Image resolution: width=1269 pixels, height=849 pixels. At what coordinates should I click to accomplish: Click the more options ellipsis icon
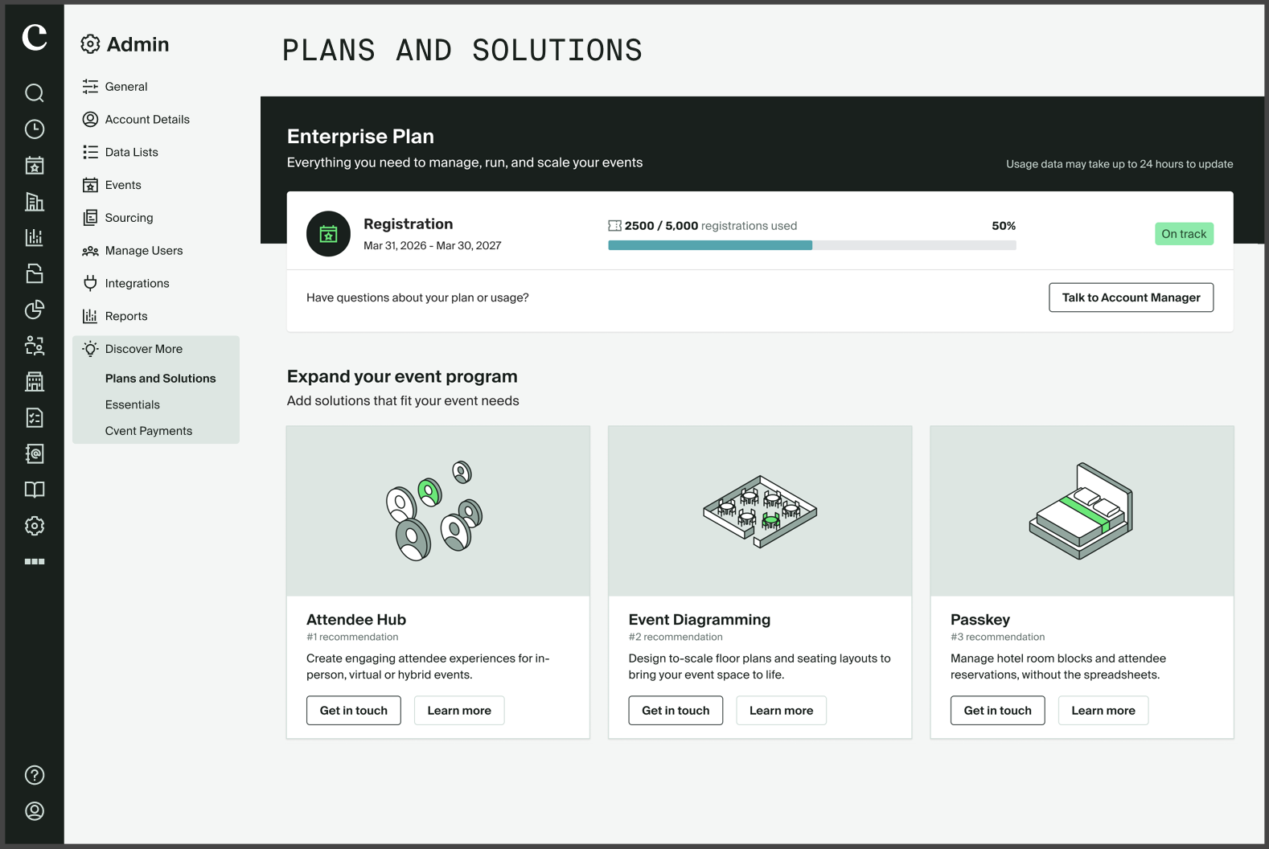pyautogui.click(x=35, y=561)
